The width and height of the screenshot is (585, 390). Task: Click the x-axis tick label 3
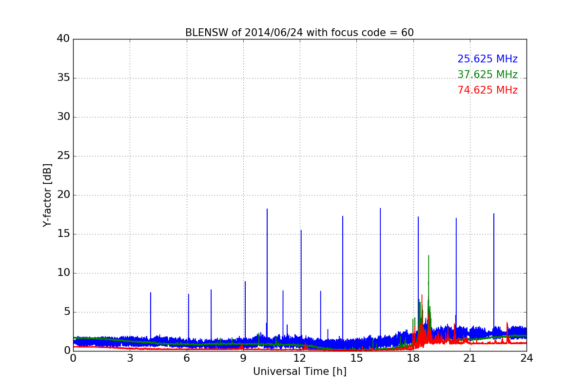pyautogui.click(x=130, y=358)
